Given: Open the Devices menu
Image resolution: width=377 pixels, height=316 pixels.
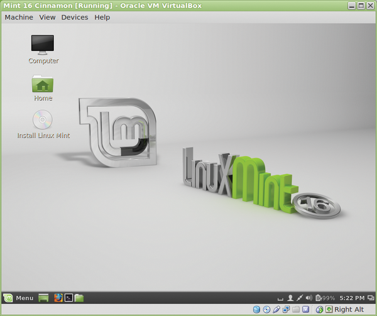Looking at the screenshot, I should point(75,18).
